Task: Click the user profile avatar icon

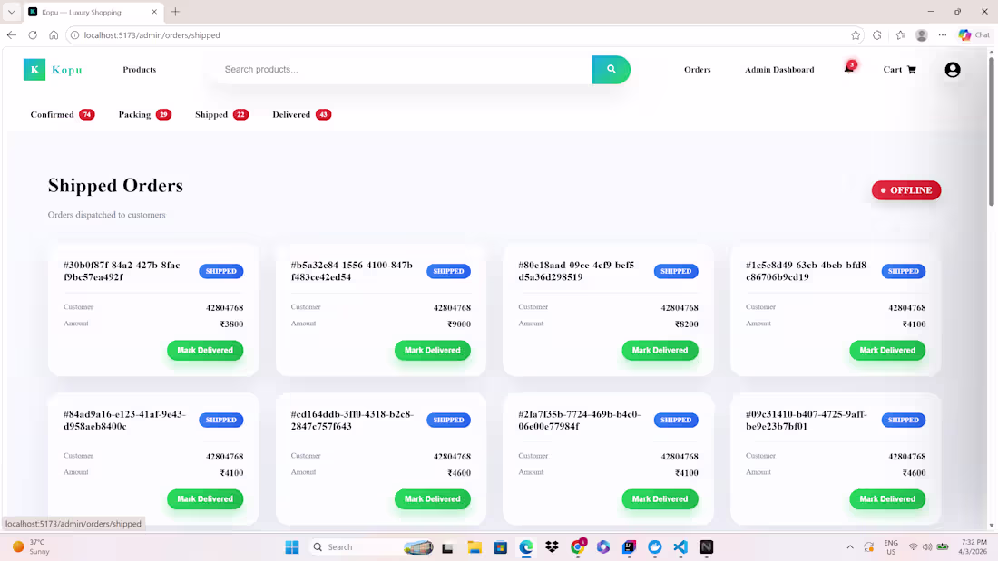Action: coord(952,69)
